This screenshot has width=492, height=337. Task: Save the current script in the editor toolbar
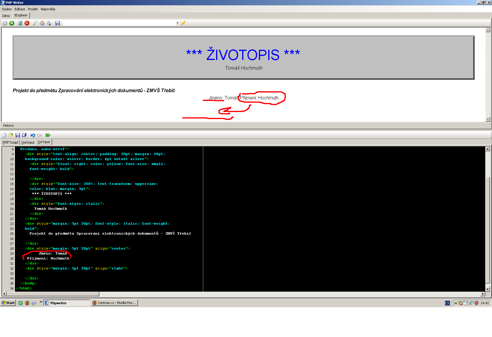18,135
